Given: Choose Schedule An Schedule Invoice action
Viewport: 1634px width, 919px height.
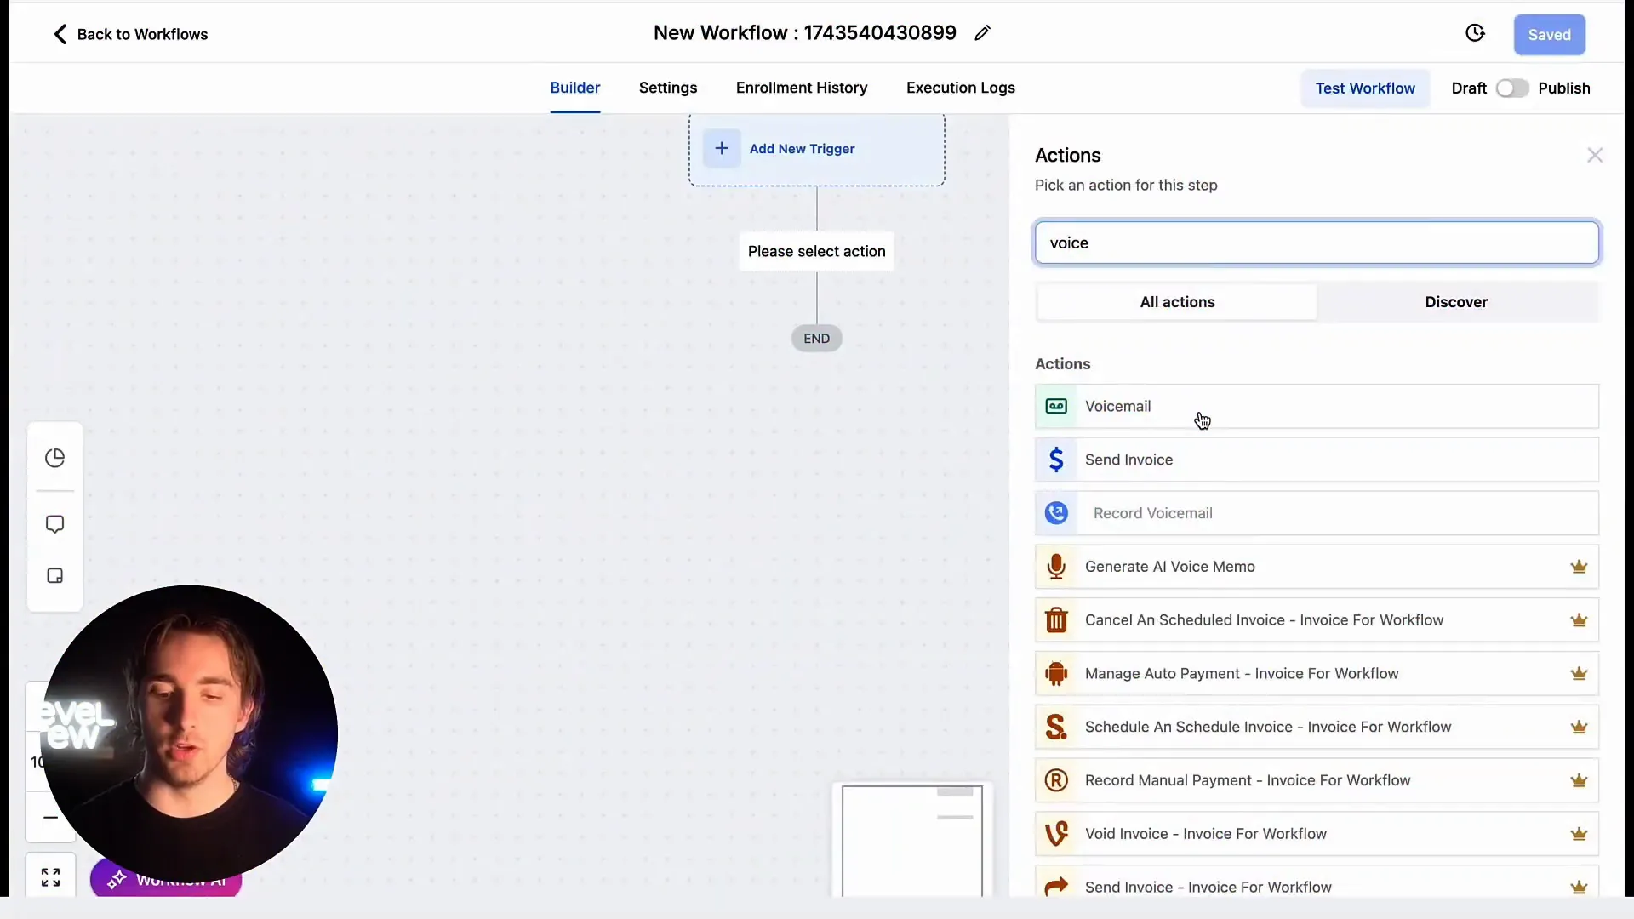Looking at the screenshot, I should 1317,728.
